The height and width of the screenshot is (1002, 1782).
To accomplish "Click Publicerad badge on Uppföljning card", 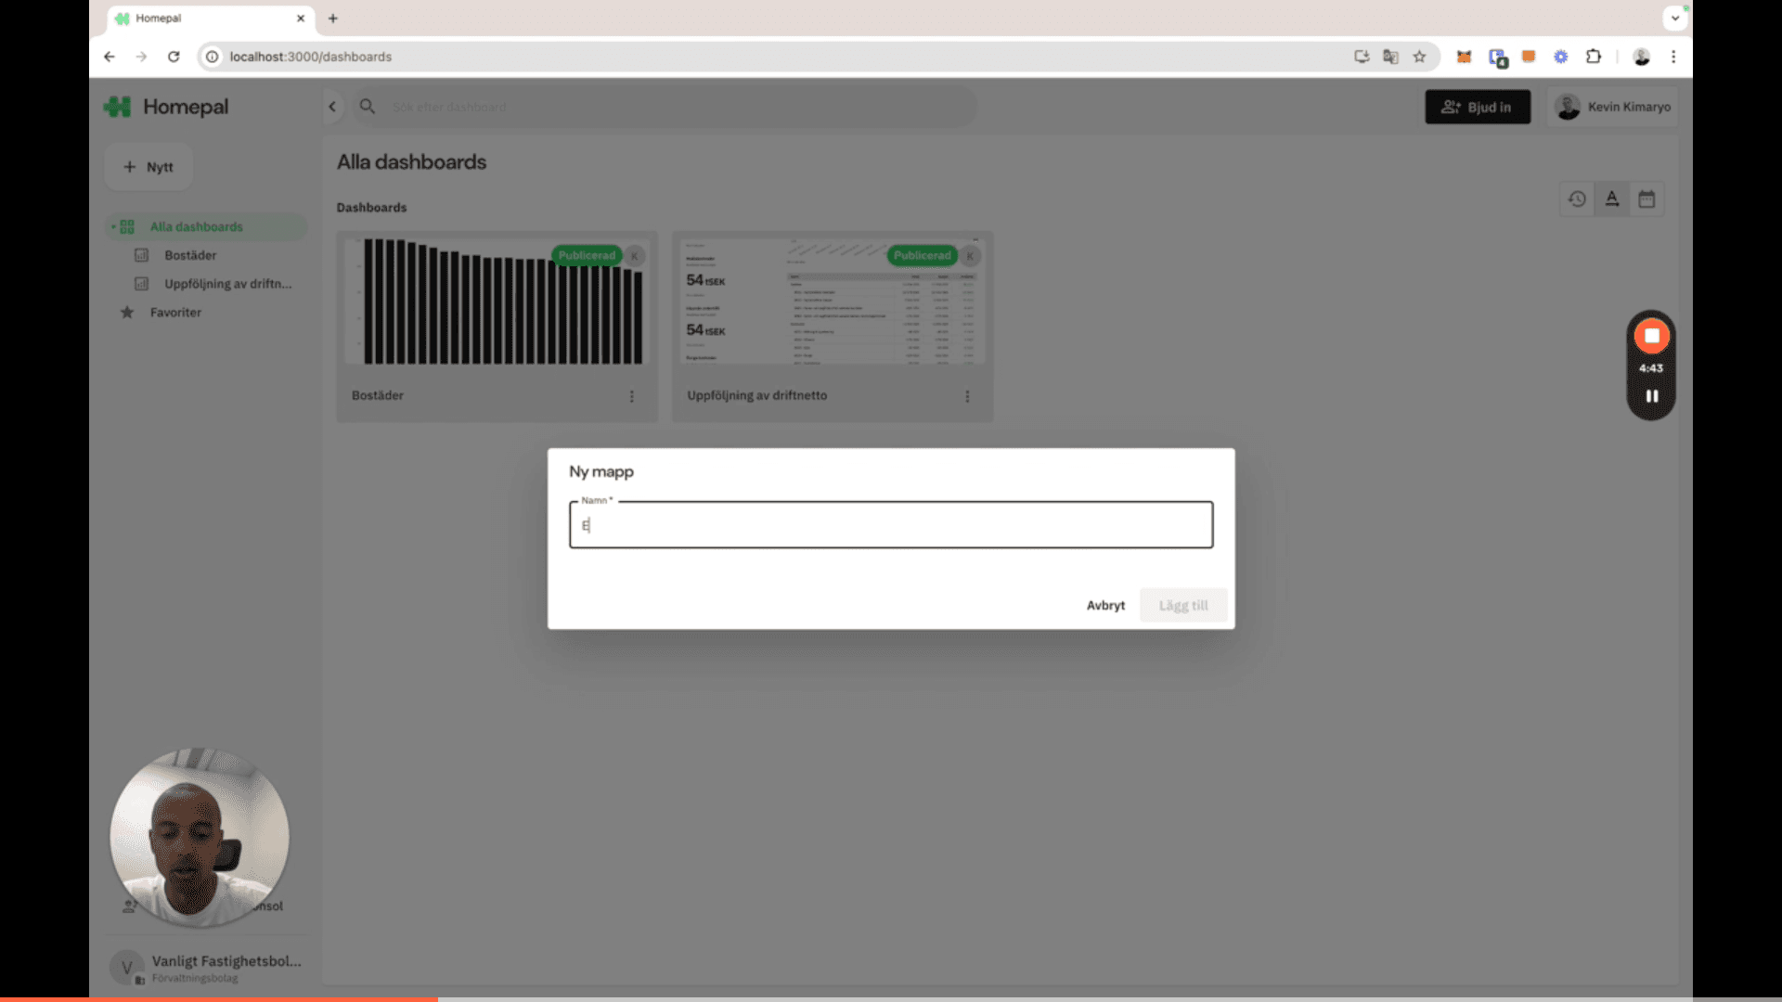I will [x=922, y=255].
